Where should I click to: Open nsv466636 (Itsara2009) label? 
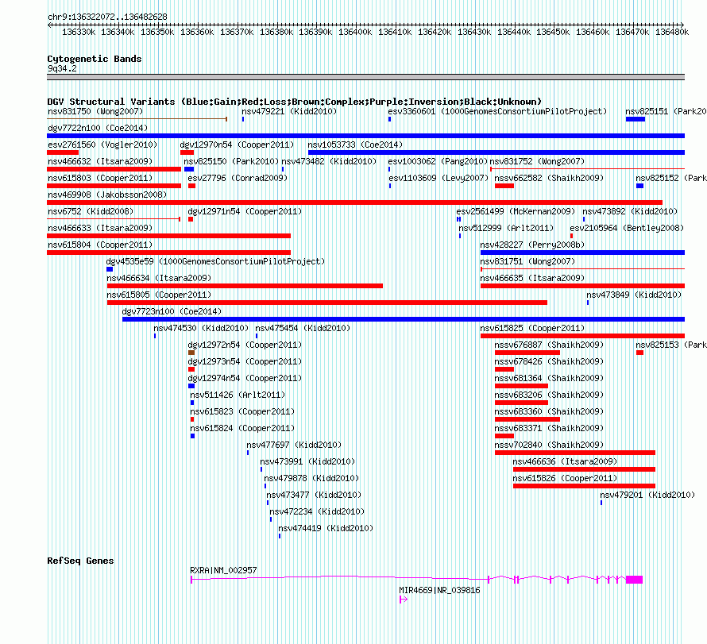tap(565, 461)
